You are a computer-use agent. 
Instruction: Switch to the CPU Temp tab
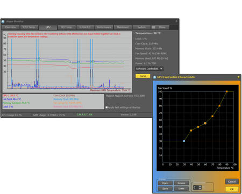tap(29, 27)
